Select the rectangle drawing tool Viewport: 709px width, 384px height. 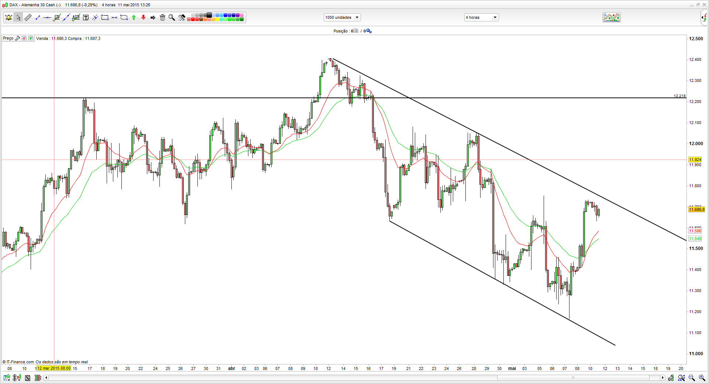pos(105,17)
